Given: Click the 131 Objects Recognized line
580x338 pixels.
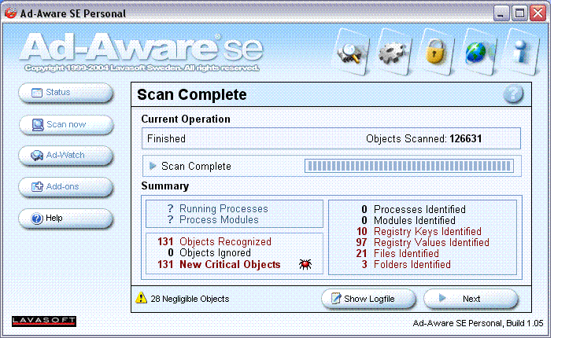Looking at the screenshot, I should coord(215,241).
